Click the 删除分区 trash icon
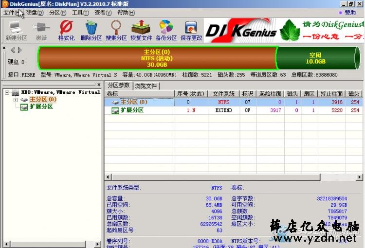This screenshot has height=248, width=365. click(91, 31)
